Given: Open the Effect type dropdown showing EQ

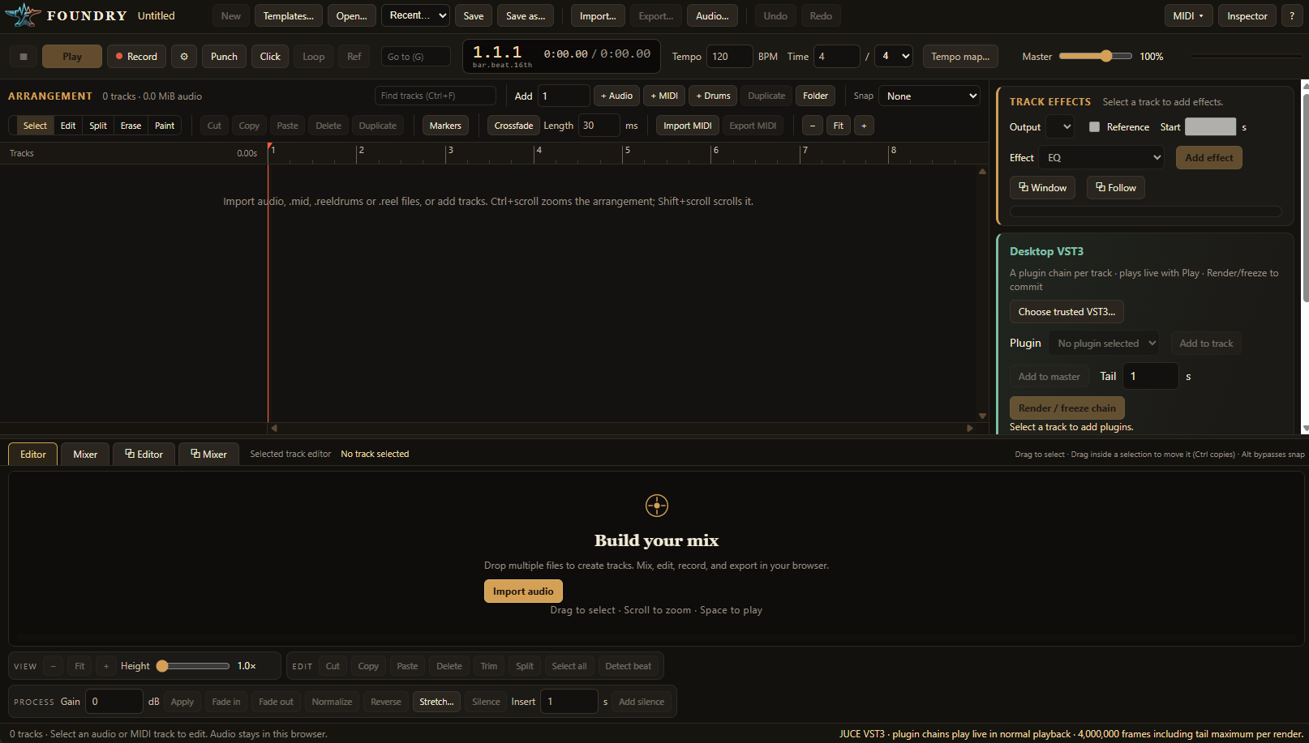Looking at the screenshot, I should coord(1102,158).
